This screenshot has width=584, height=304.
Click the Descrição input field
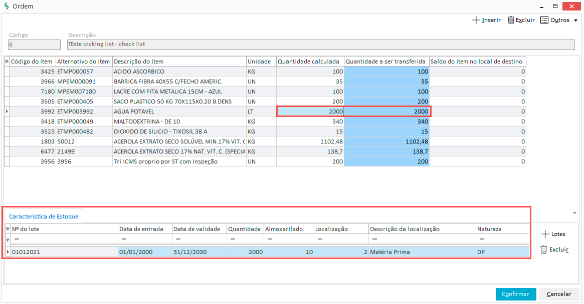point(321,44)
